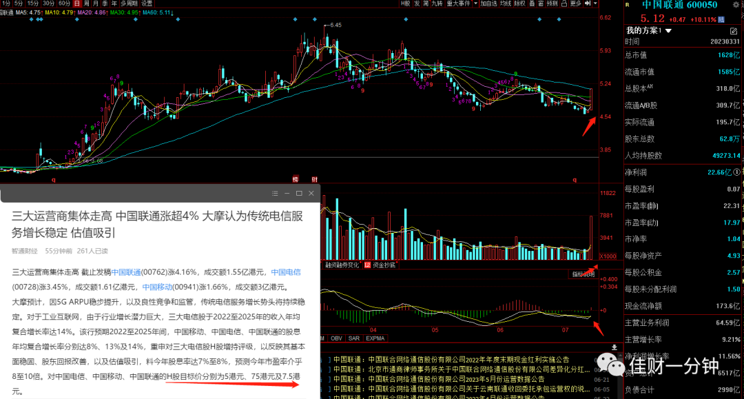Minimize the news popup window
744x399 pixels.
click(x=287, y=193)
